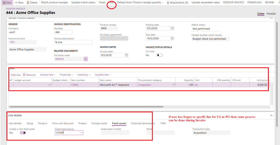This screenshot has width=280, height=145.
Task: Open the Due date calendar picker
Action: pyautogui.click(x=172, y=39)
